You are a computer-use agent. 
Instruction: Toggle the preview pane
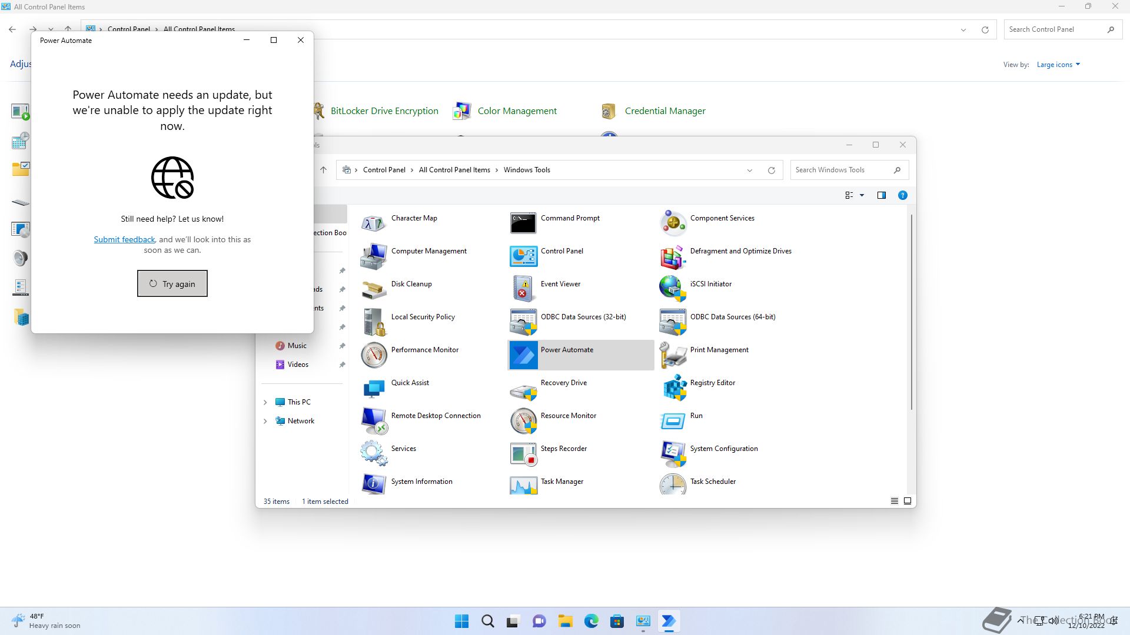pyautogui.click(x=881, y=195)
